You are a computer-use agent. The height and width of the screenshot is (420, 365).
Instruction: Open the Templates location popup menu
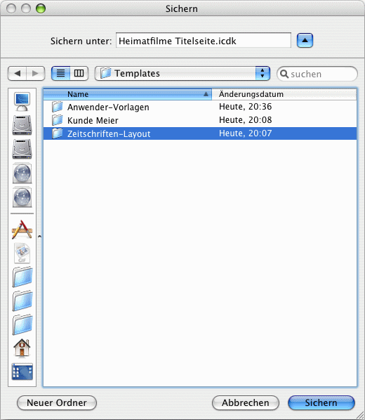coord(182,73)
